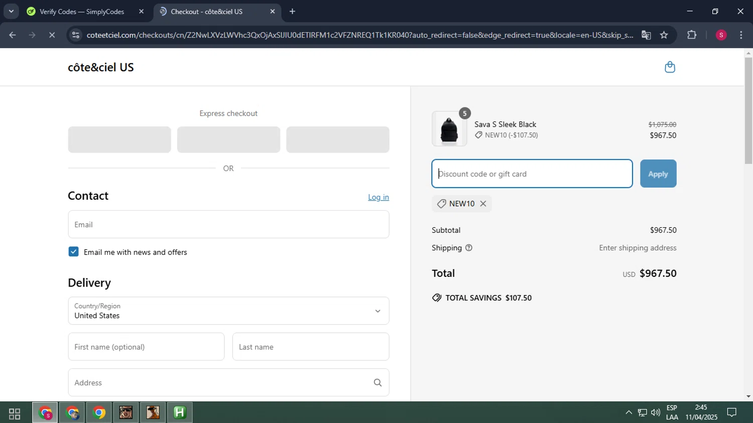753x423 pixels.
Task: Open the green H app in taskbar
Action: point(180,413)
